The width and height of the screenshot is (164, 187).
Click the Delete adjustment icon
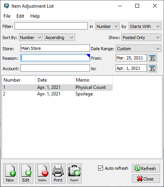(42, 173)
